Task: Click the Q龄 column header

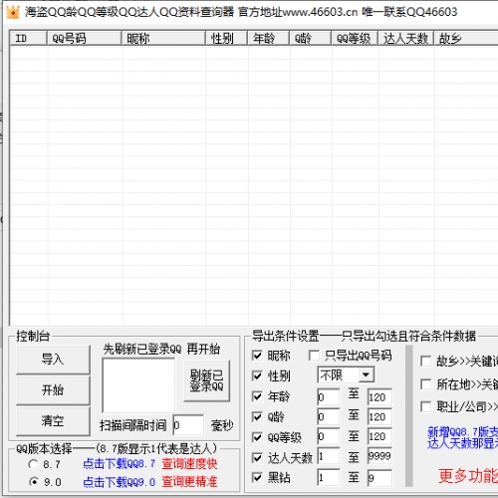Action: (311, 39)
